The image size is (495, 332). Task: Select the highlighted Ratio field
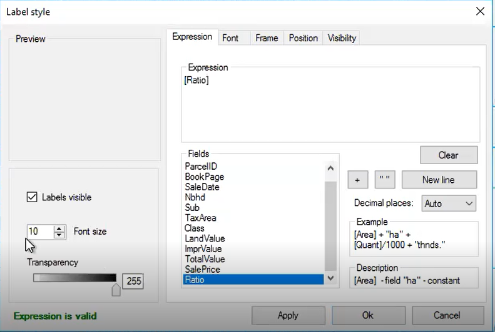coord(253,280)
